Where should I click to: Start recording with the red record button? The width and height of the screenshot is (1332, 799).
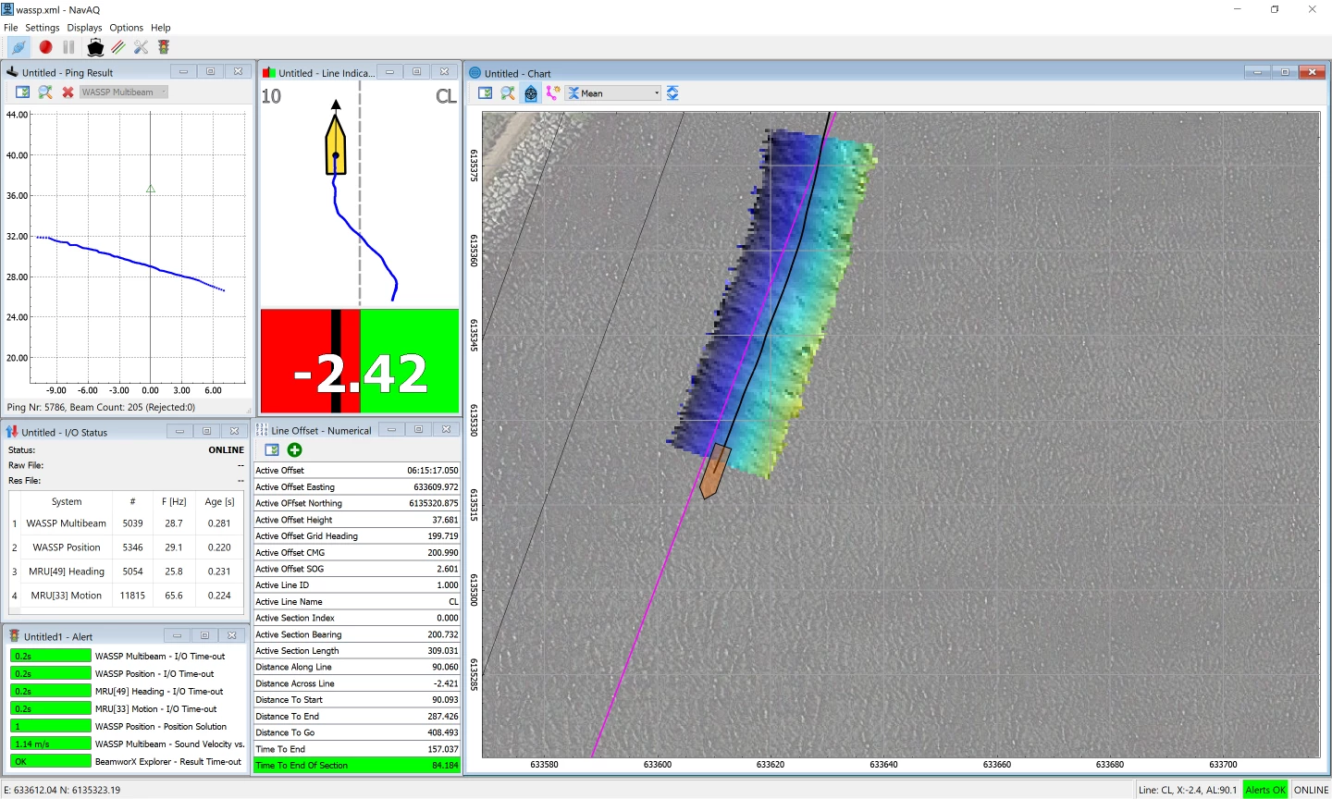(x=45, y=47)
